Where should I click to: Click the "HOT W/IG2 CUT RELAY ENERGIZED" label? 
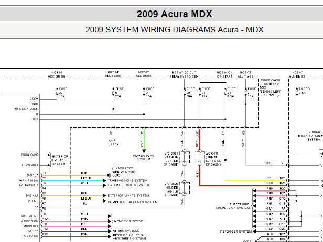[184, 74]
